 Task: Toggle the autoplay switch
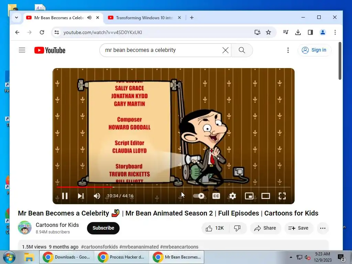pyautogui.click(x=199, y=196)
